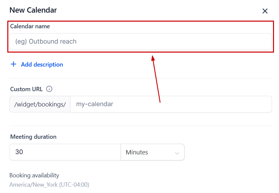279x193 pixels.
Task: Click the my-calendar custom URL field
Action: [171, 104]
